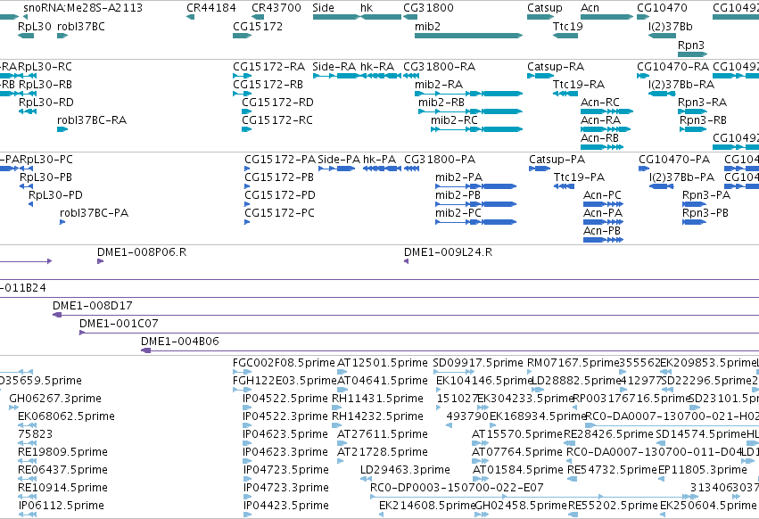Select protein hk-PA
Screen dimensions: 759x519
tap(380, 160)
